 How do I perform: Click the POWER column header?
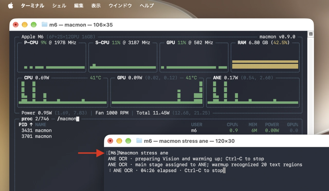pos(272,125)
